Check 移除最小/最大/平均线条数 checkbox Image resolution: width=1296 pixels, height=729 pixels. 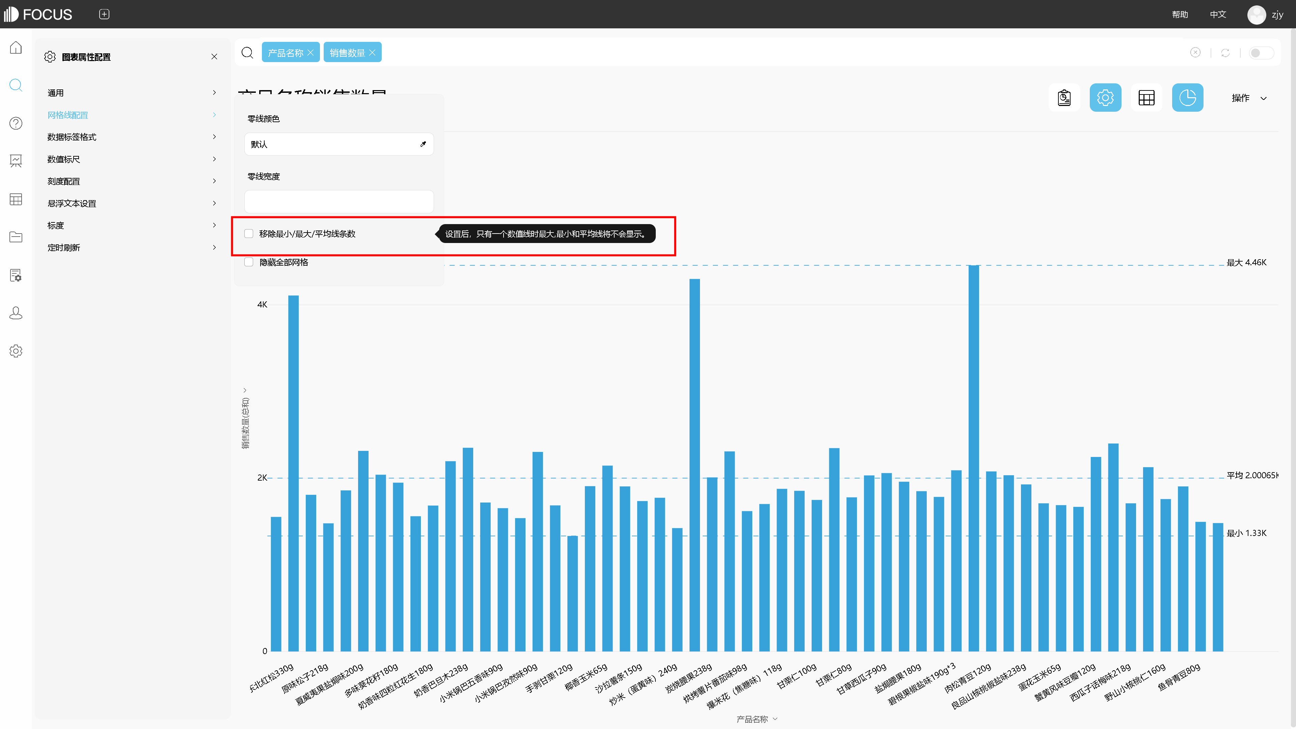tap(248, 234)
